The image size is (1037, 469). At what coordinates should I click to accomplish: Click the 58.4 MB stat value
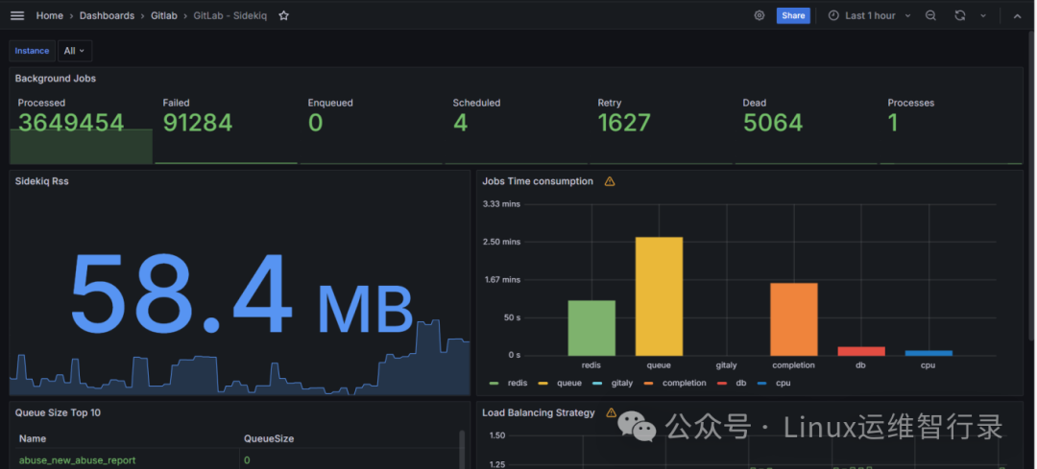point(241,293)
